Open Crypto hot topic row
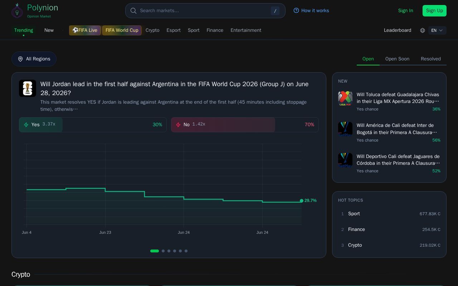Screen dimensions: 458x286 click(x=389, y=245)
